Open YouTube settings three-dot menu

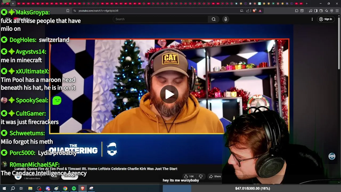(312, 19)
